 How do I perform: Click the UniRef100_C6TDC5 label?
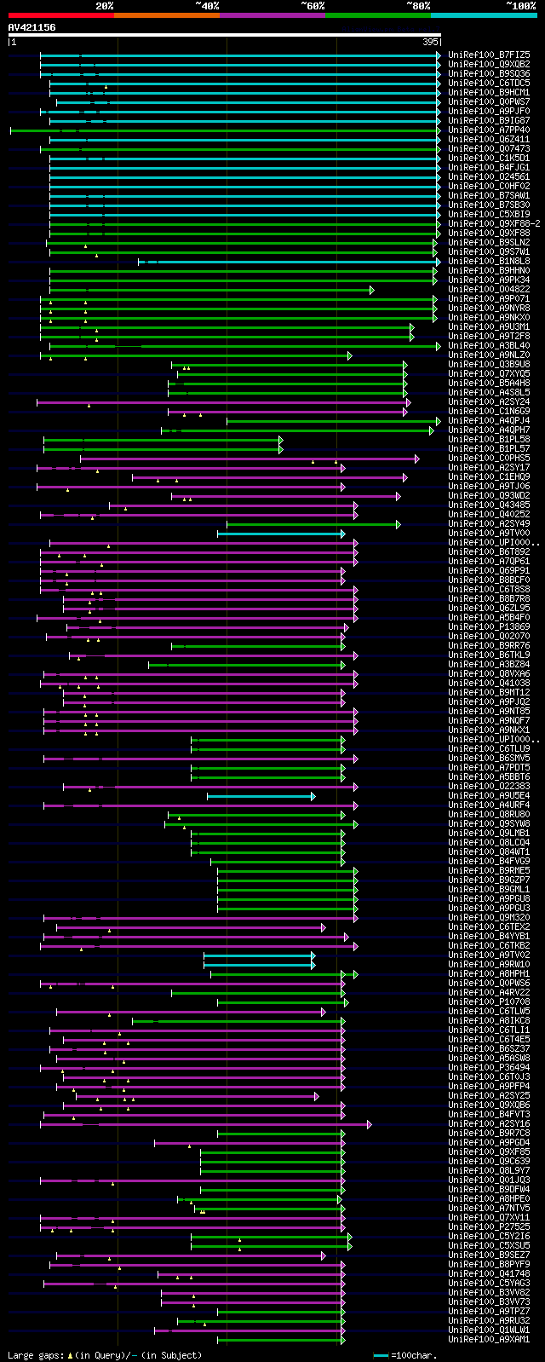point(489,83)
